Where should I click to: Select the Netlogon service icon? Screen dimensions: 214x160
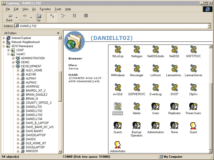click(x=137, y=49)
